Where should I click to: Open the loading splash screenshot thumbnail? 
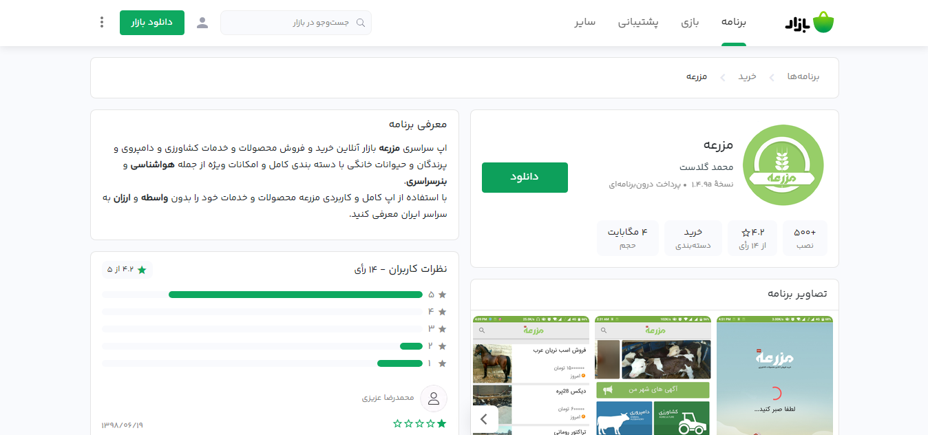pyautogui.click(x=774, y=375)
